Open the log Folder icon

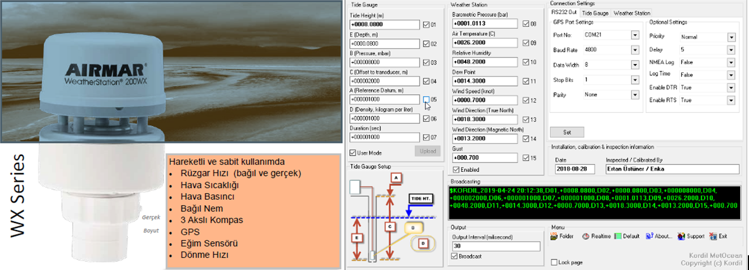click(554, 236)
